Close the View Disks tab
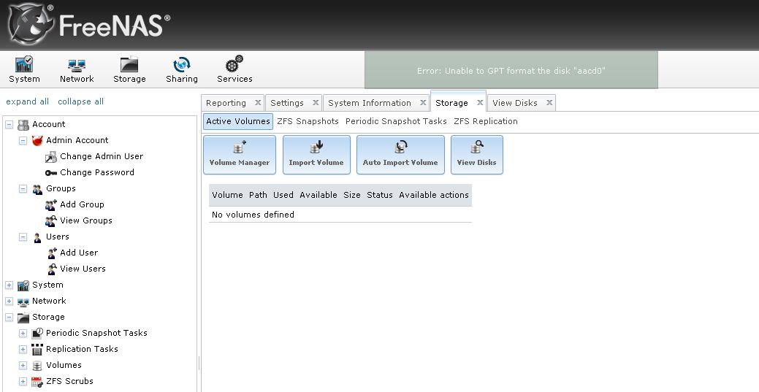The width and height of the screenshot is (759, 392). pos(549,103)
